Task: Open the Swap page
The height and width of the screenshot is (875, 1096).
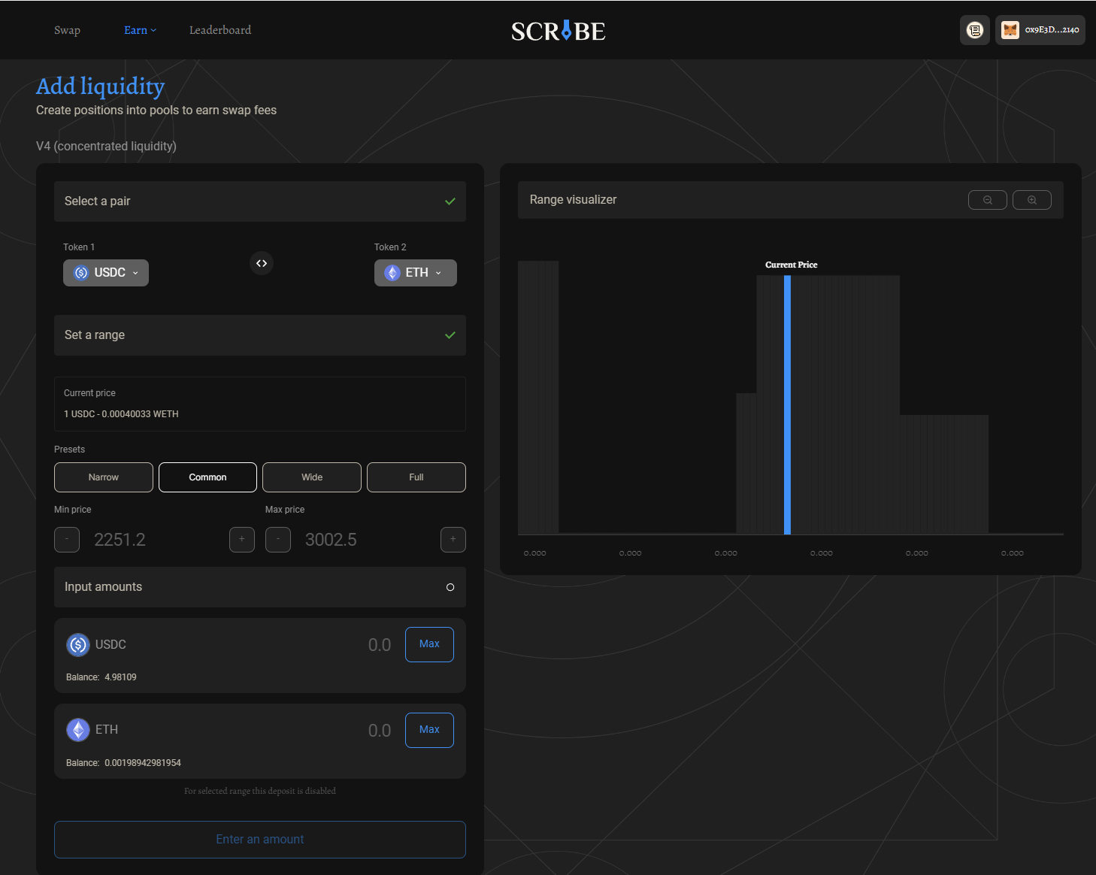Action: point(67,30)
